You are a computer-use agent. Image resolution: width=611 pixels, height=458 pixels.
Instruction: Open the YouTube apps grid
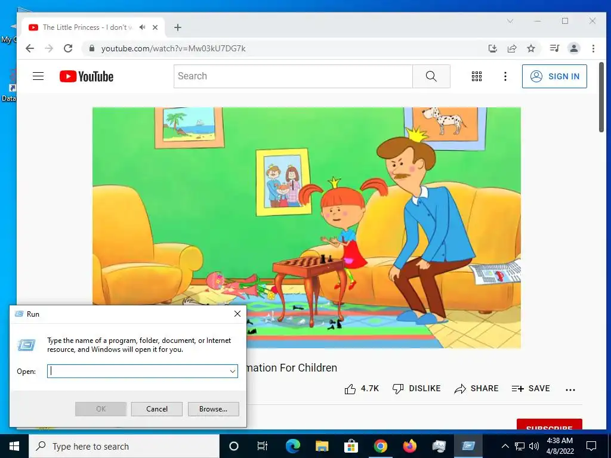477,76
